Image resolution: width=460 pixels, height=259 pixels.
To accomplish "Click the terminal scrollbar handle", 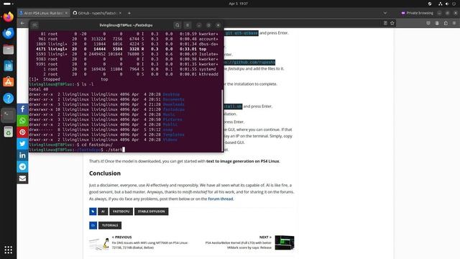I will pyautogui.click(x=222, y=120).
